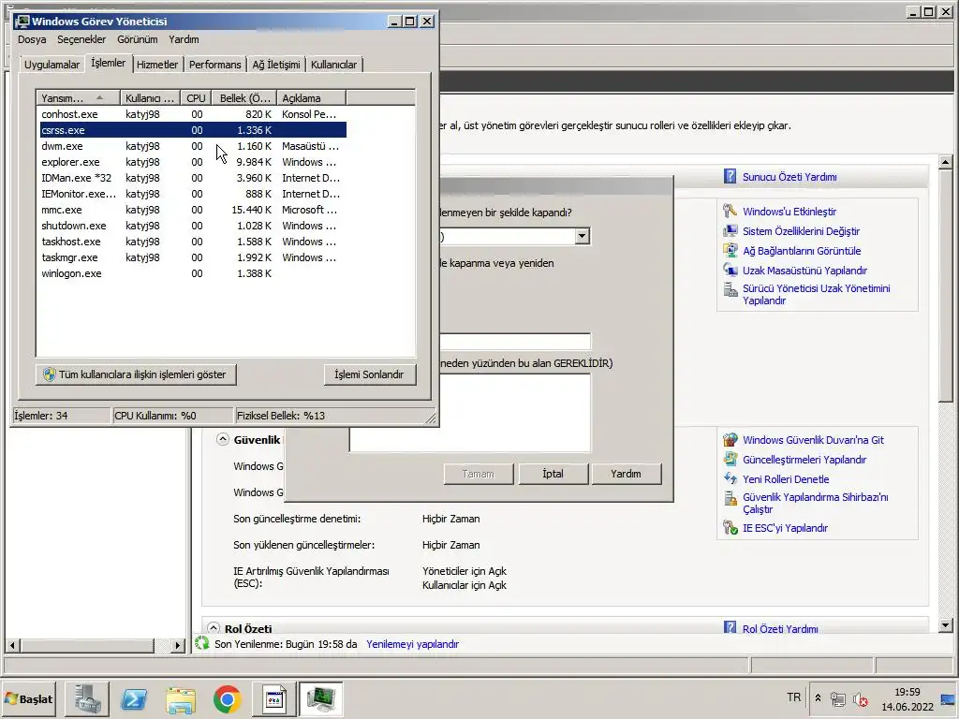959x719 pixels.
Task: Click Rol Özeti Yardımı help icon
Action: tap(730, 628)
